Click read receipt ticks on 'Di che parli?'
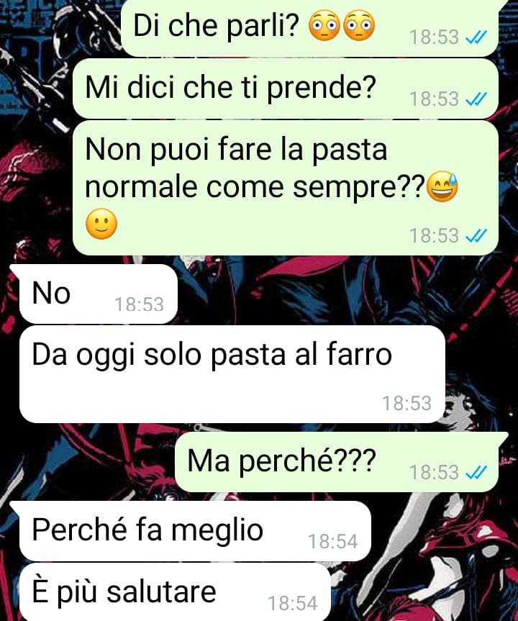The image size is (518, 621). [x=476, y=37]
